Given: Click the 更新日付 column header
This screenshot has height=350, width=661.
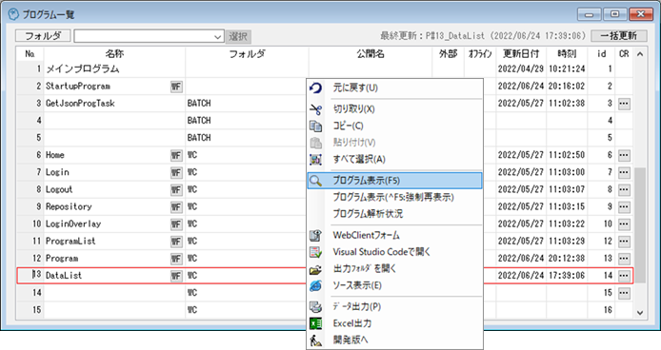Looking at the screenshot, I should 521,54.
